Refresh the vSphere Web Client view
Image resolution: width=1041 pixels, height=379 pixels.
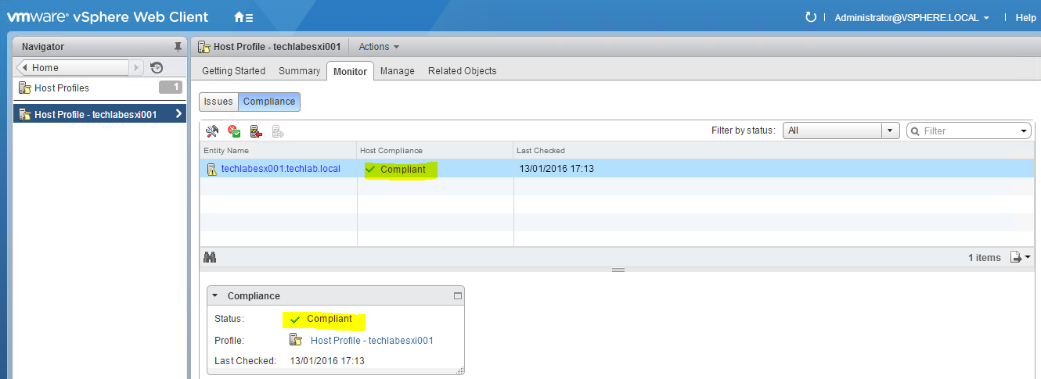click(810, 17)
